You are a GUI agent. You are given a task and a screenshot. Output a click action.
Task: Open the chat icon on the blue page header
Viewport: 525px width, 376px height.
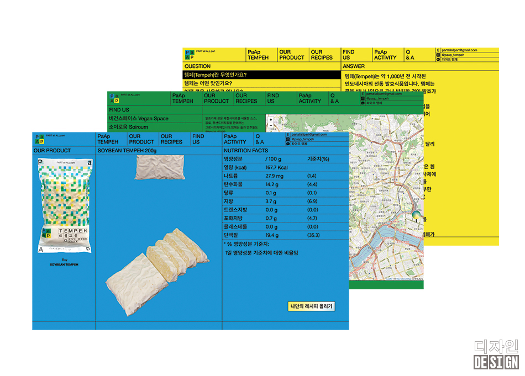[x=287, y=144]
